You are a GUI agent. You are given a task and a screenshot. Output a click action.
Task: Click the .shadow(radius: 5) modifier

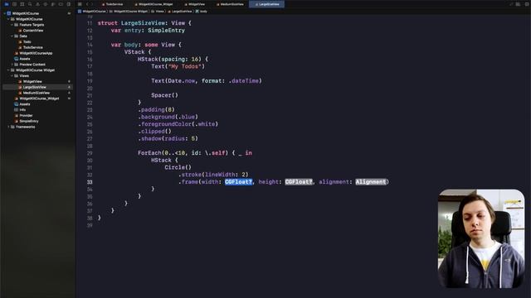pyautogui.click(x=168, y=139)
